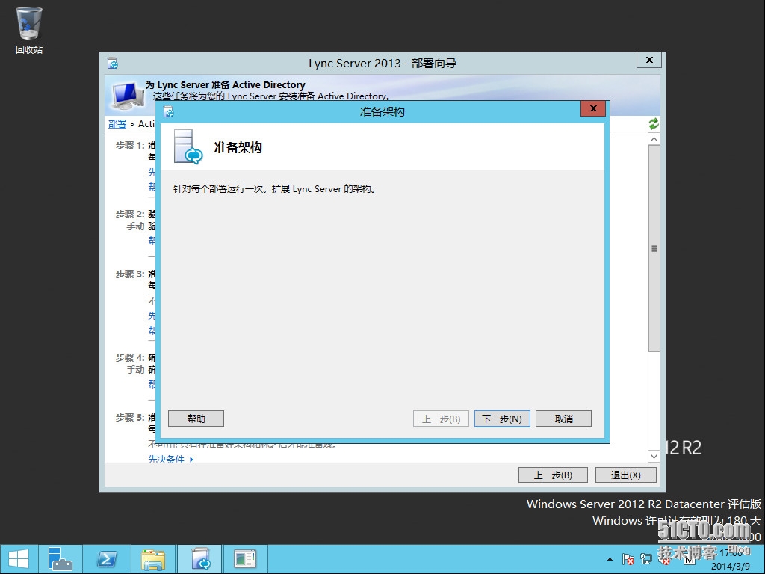Click the 步骤 5 label in wizard
Image resolution: width=765 pixels, height=574 pixels.
130,417
